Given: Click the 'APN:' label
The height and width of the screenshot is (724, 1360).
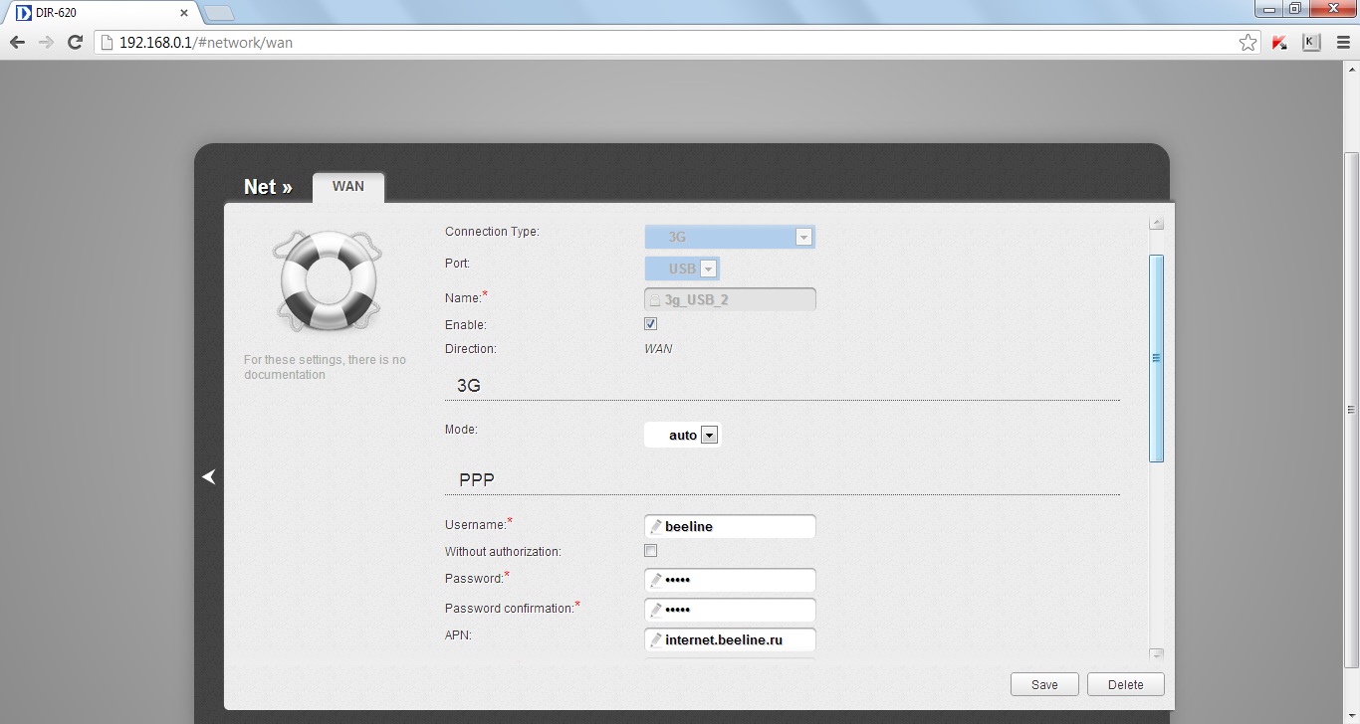Looking at the screenshot, I should 458,633.
